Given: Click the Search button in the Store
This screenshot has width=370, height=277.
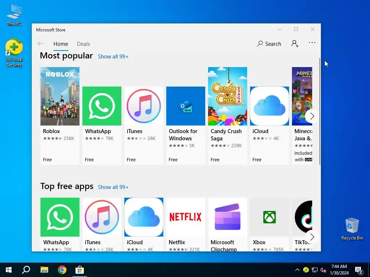Looking at the screenshot, I should tap(269, 44).
